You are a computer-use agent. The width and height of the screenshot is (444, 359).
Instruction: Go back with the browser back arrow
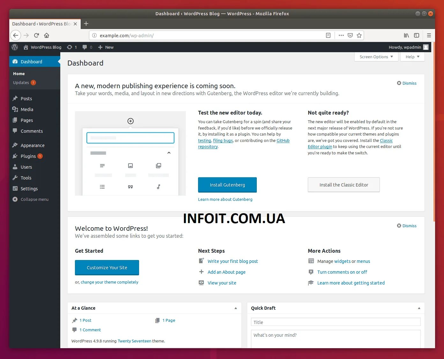pos(16,35)
